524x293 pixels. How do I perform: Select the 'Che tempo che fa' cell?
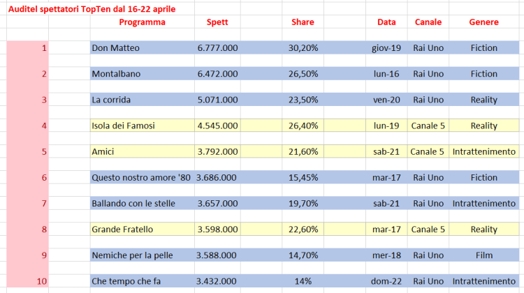tap(126, 280)
